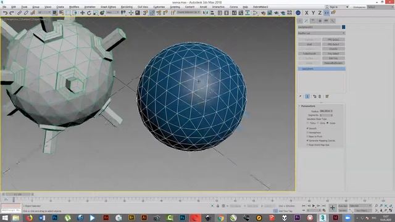Activate the Select and Move tool
The width and height of the screenshot is (395, 222).
82,13
